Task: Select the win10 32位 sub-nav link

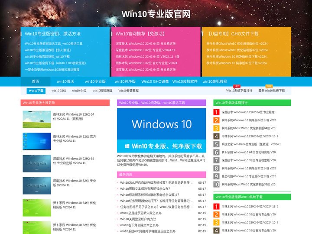Action: (58, 91)
